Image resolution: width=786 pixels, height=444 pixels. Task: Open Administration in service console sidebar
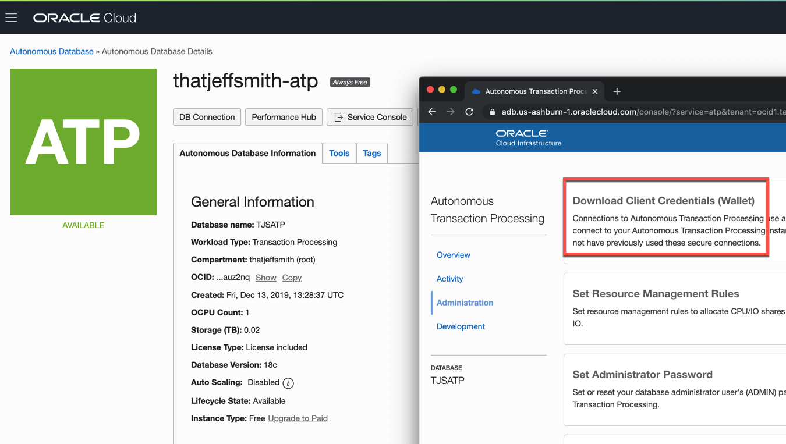point(465,303)
